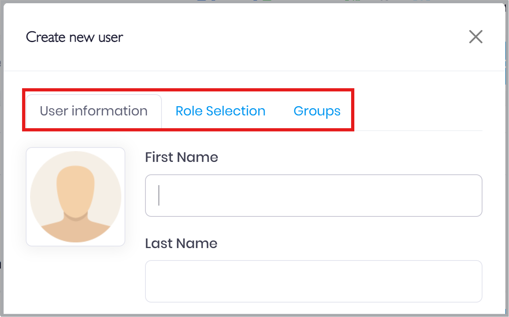Select the profile picture placeholder thumbnail
This screenshot has width=509, height=317.
click(x=76, y=197)
